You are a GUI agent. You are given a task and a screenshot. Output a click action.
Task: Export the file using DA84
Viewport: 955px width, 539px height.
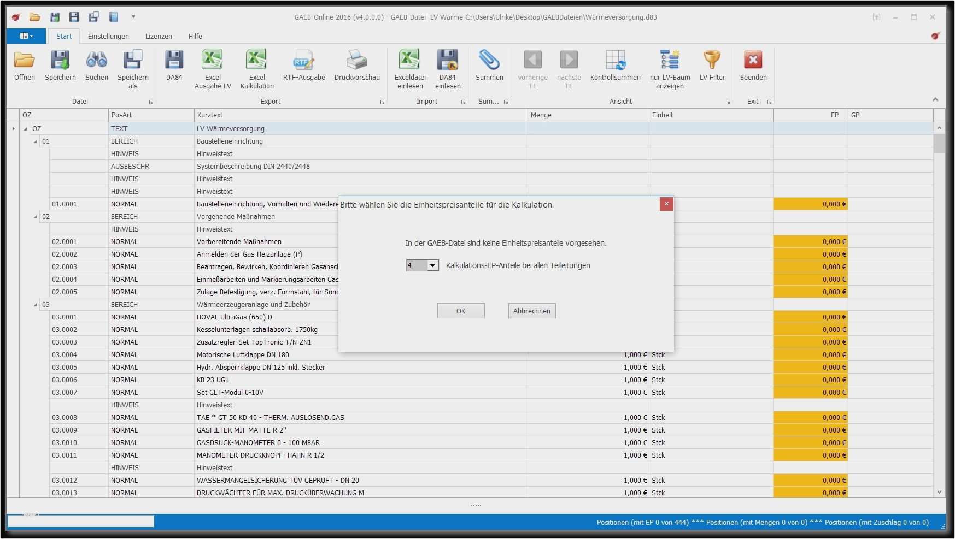coord(174,67)
